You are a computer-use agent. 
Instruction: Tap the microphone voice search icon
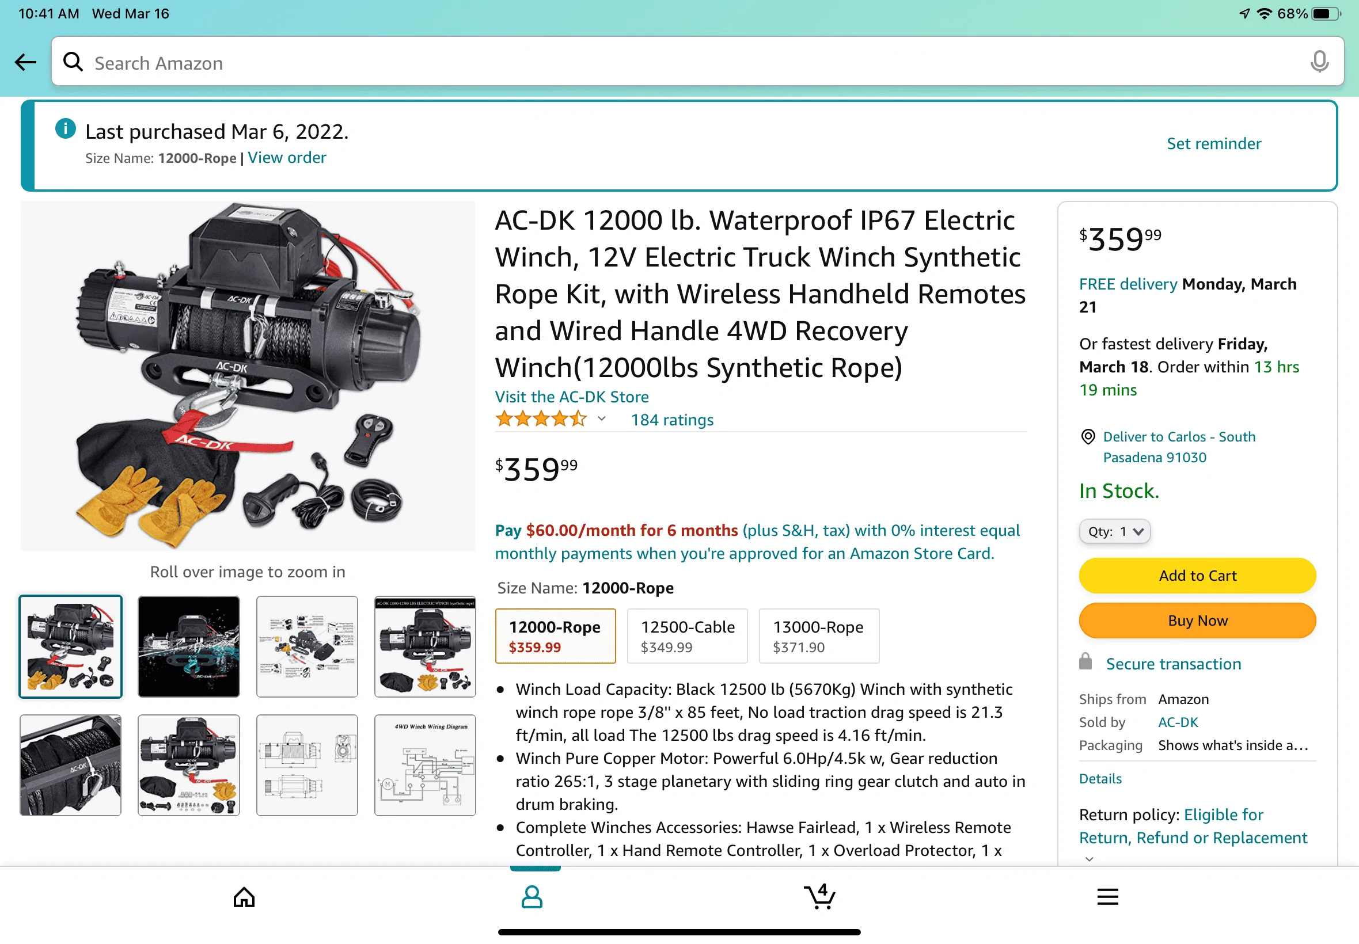1319,62
